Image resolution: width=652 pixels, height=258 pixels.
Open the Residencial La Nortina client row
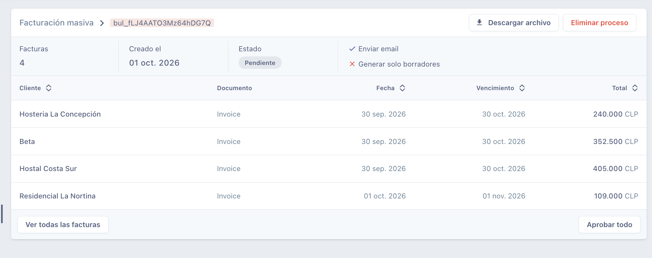[329, 196]
